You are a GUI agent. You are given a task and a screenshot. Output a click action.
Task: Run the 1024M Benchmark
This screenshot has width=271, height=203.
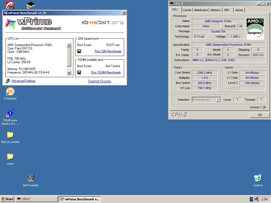[106, 72]
